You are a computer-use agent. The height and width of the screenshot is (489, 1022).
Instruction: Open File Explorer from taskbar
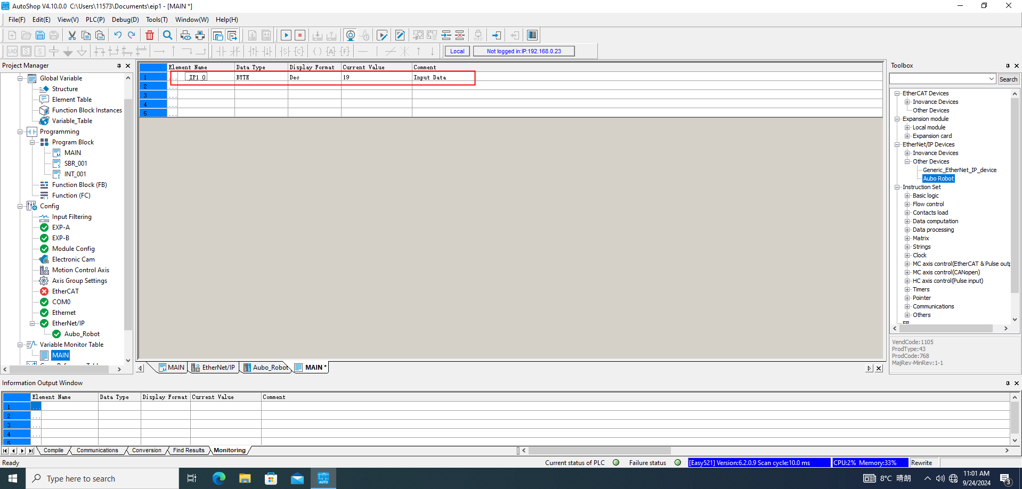tap(245, 478)
